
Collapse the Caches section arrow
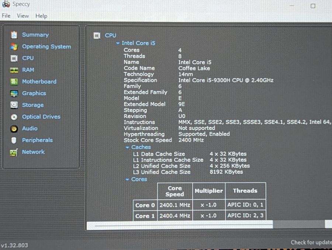pos(127,147)
